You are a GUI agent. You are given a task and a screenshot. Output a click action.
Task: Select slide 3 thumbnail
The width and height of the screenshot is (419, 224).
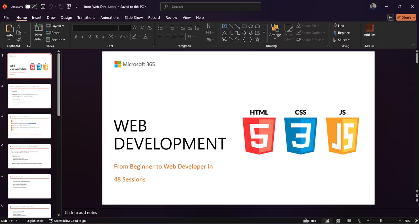tap(29, 126)
